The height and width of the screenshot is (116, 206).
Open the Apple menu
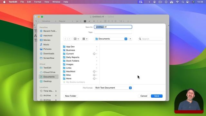4,2
